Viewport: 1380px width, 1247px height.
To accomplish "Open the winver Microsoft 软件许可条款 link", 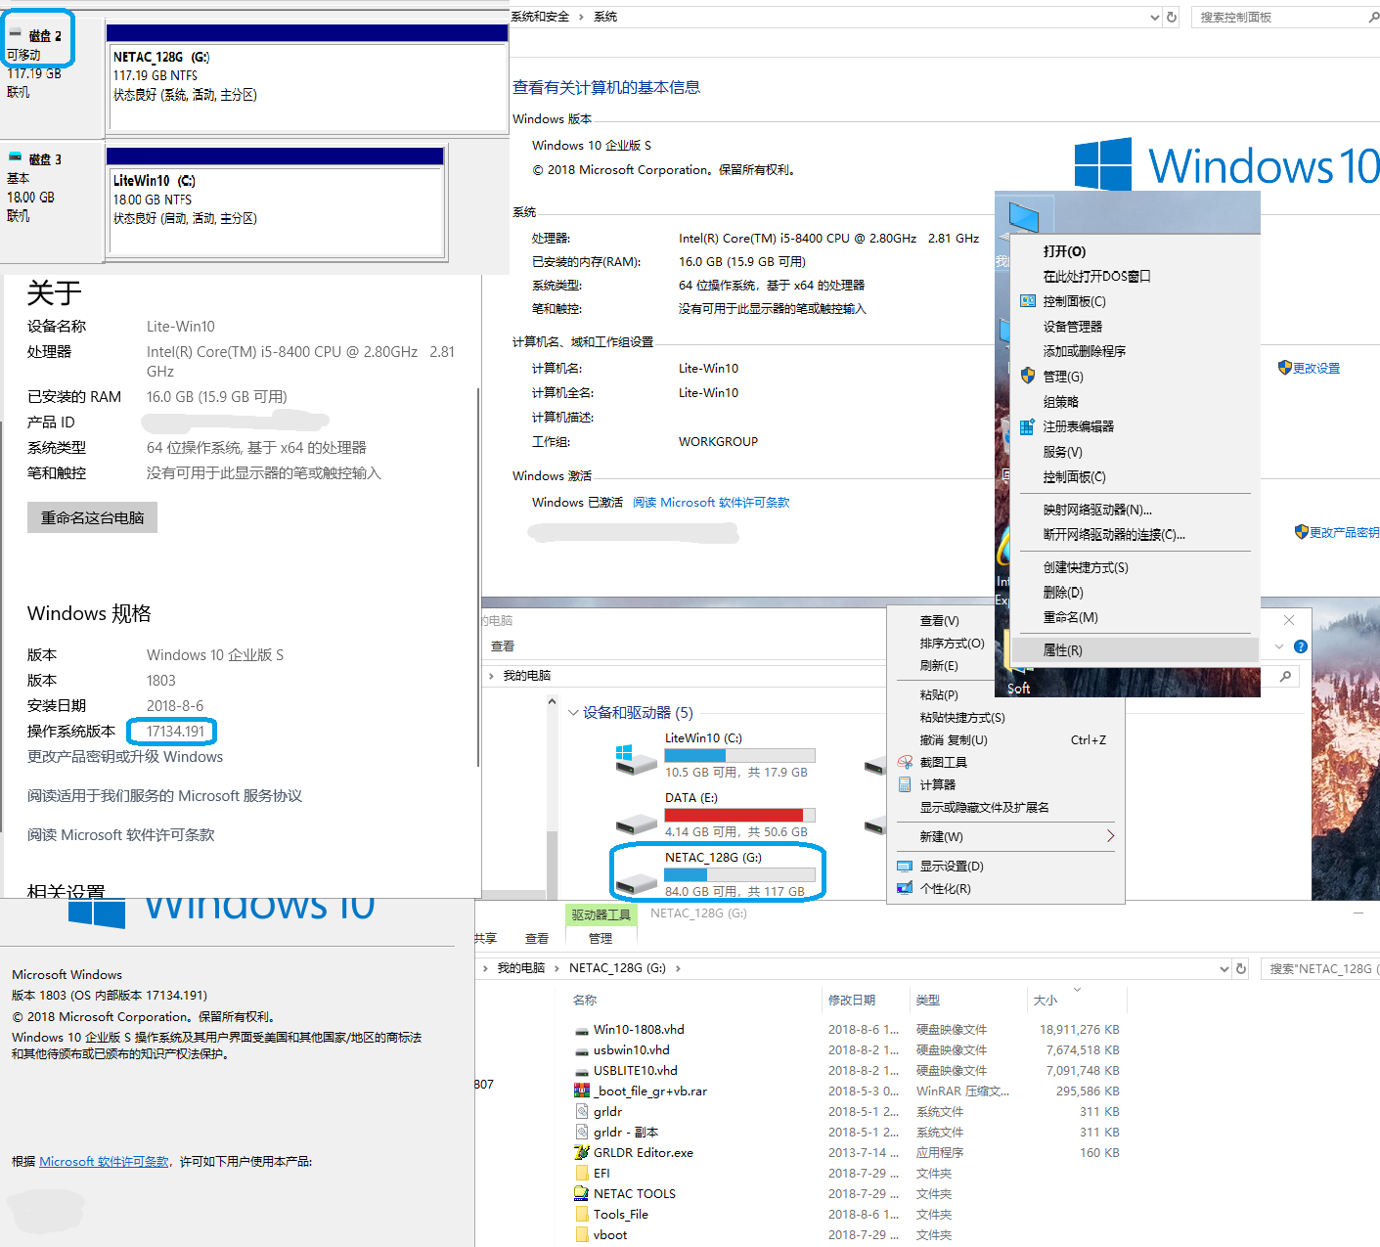I will pyautogui.click(x=104, y=1162).
